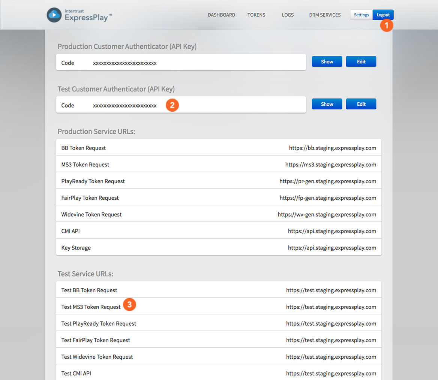This screenshot has height=380, width=438.
Task: Edit the Production Customer Authenticator key
Action: tap(361, 61)
